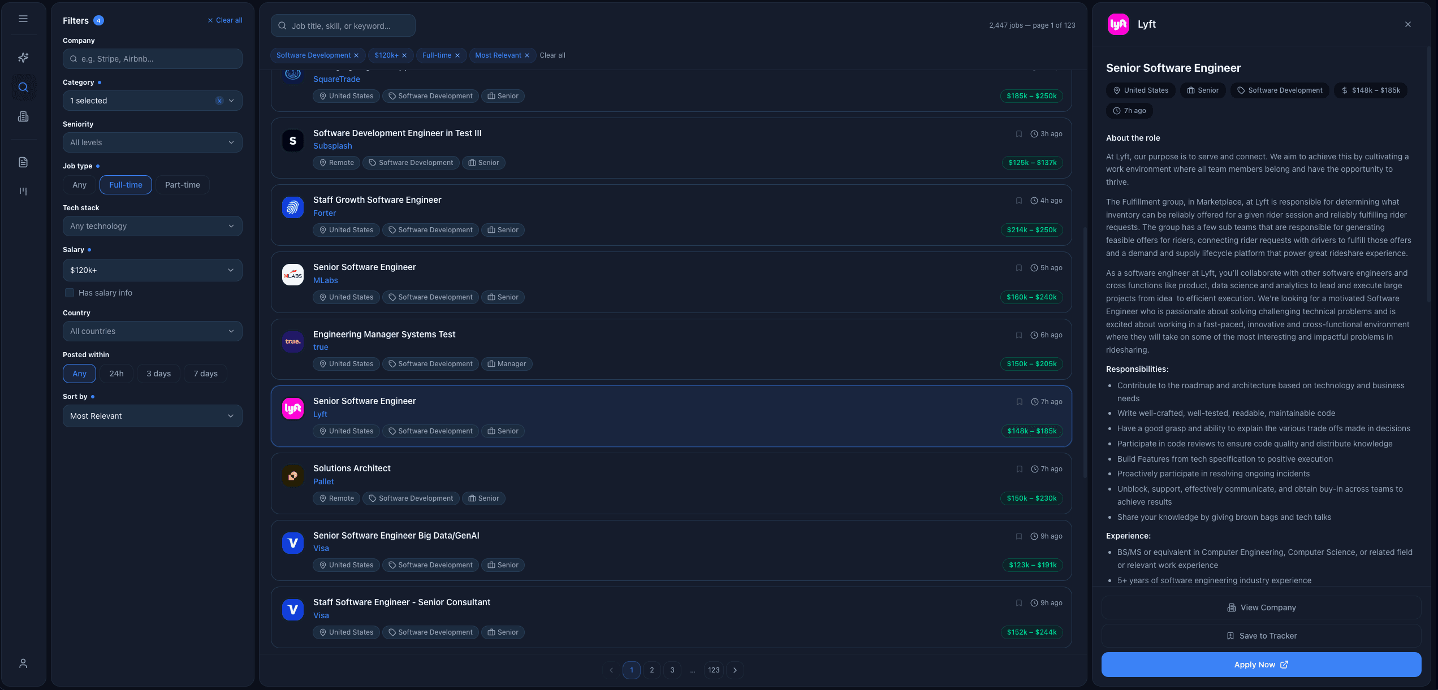
Task: Open the job tracker board icon in sidebar
Action: pos(23,191)
